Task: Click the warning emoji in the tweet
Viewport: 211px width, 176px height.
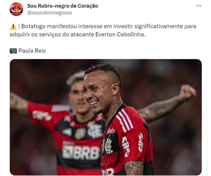Action: 13,26
